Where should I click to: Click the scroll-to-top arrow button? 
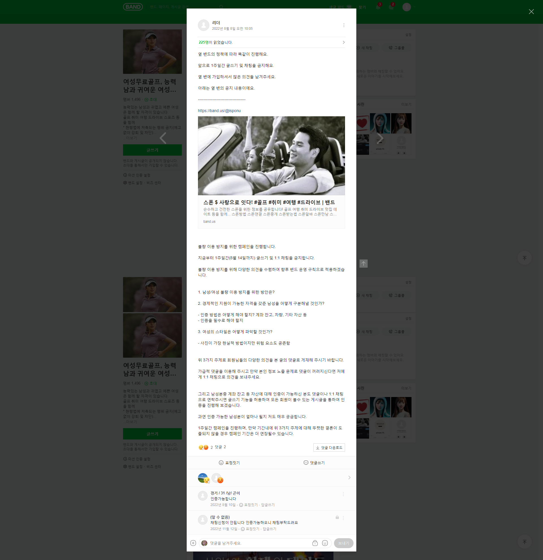(363, 263)
